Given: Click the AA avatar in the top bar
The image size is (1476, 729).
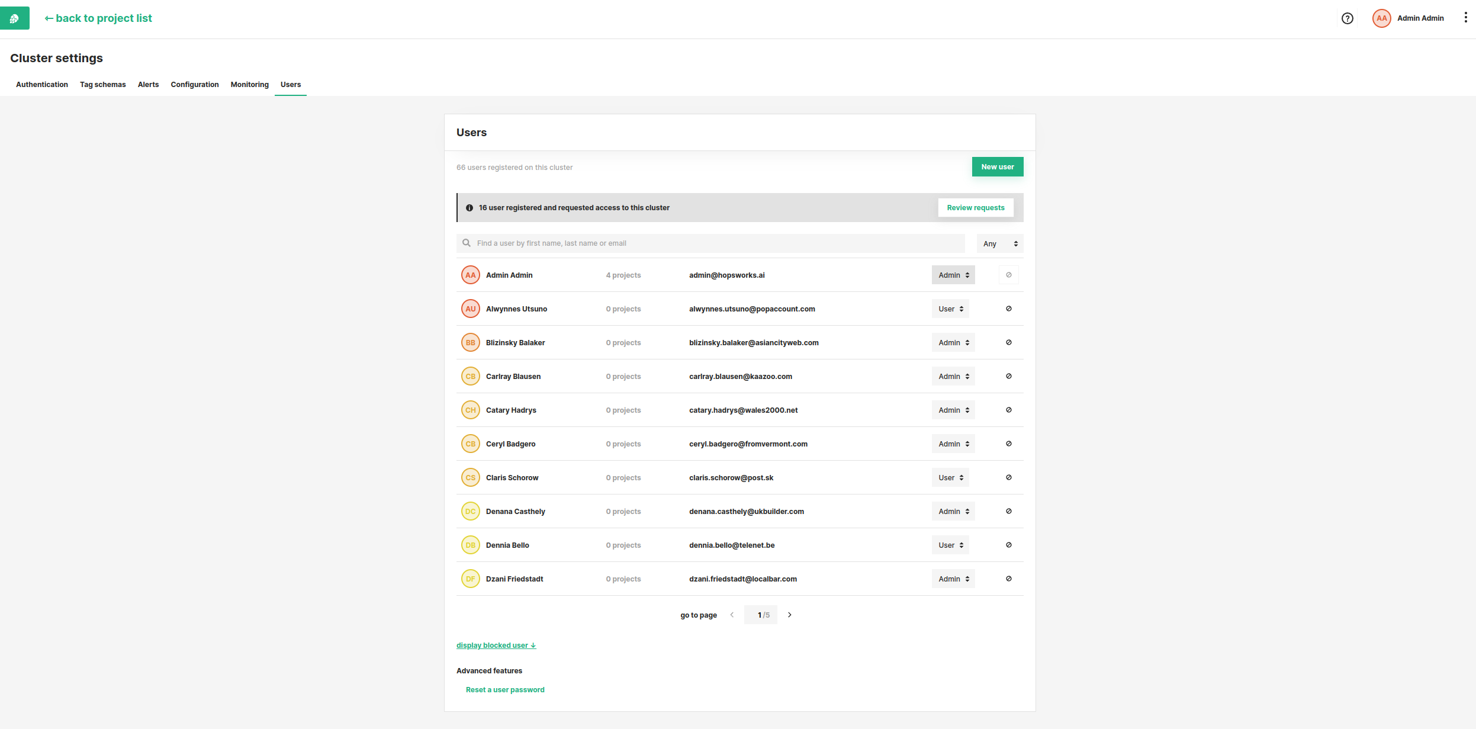Looking at the screenshot, I should pyautogui.click(x=1381, y=18).
